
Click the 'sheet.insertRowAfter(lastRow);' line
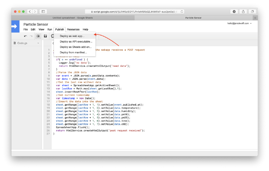pyautogui.click(x=78, y=92)
